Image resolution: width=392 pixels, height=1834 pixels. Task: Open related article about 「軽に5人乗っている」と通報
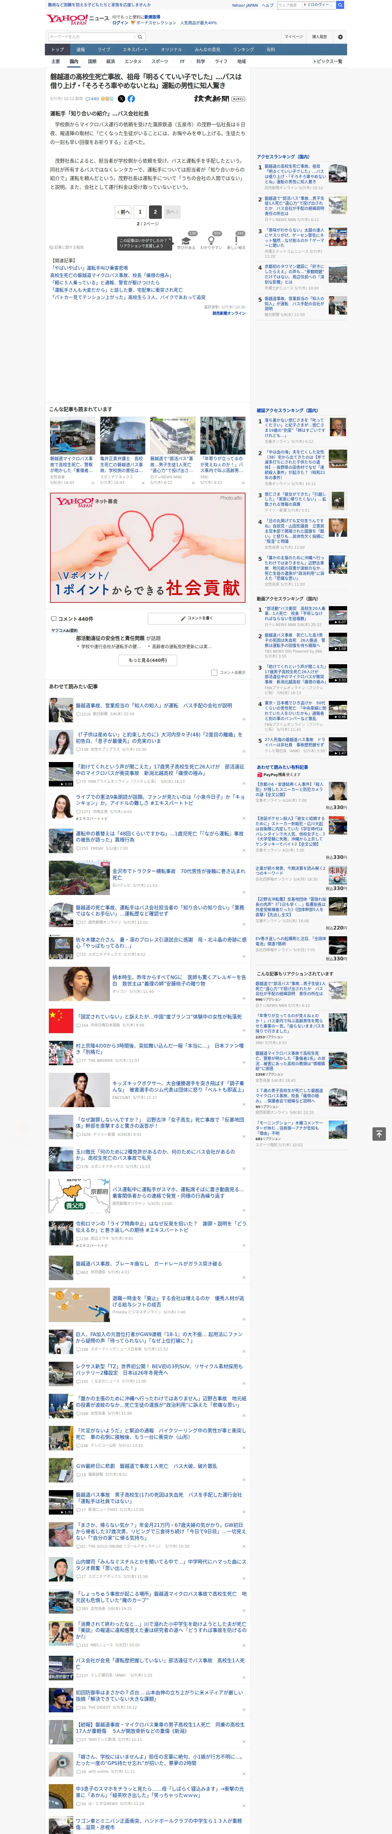coord(105,283)
